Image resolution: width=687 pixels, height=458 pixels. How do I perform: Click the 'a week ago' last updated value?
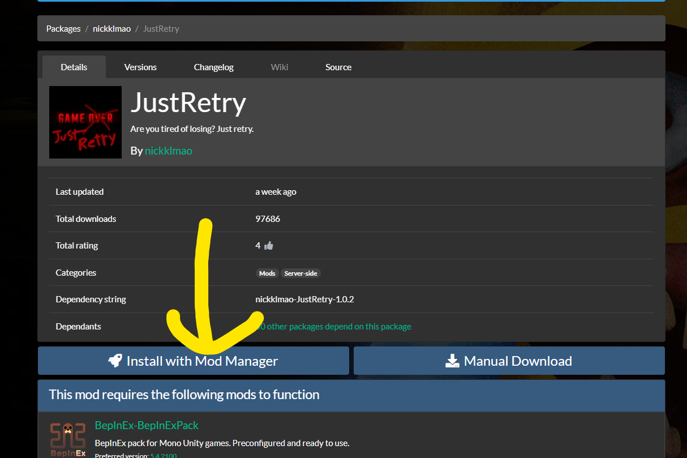point(276,192)
